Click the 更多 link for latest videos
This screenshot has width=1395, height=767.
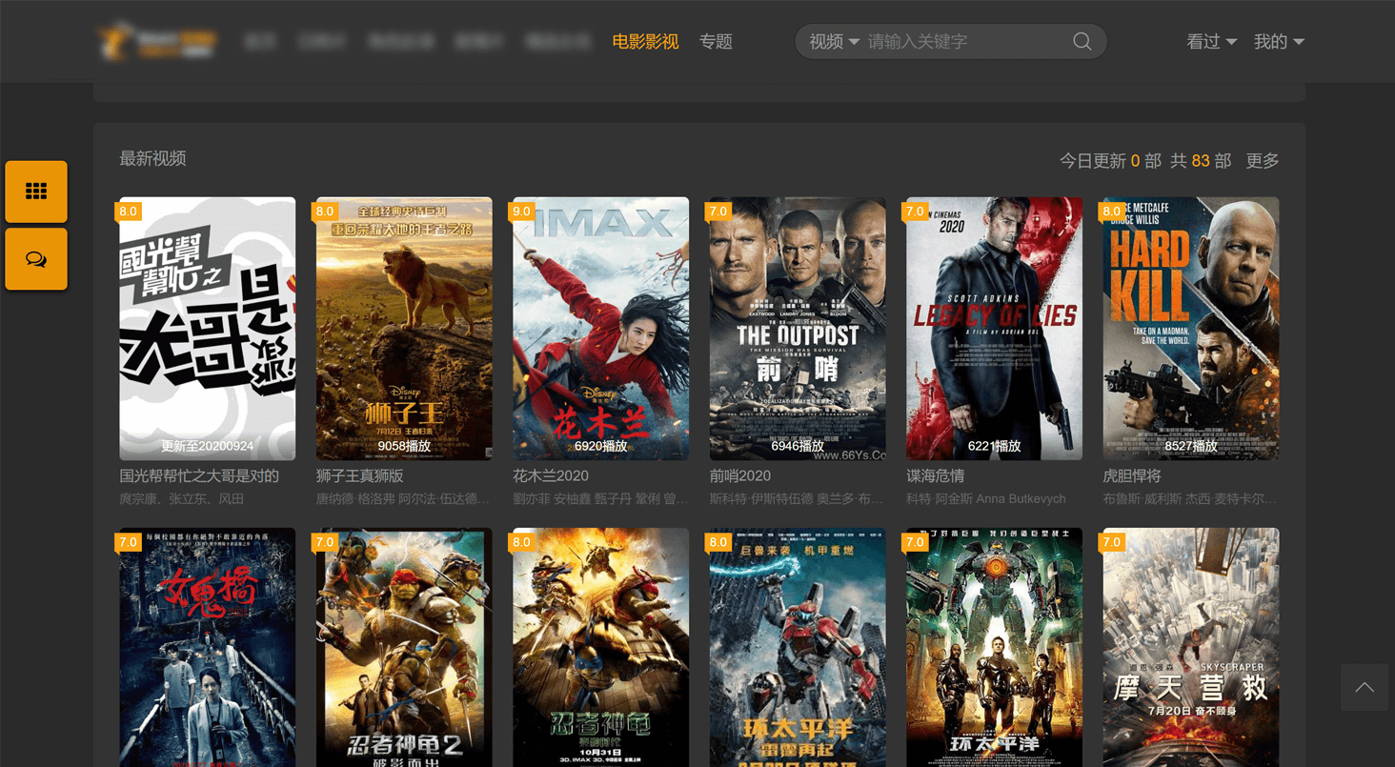(x=1263, y=161)
